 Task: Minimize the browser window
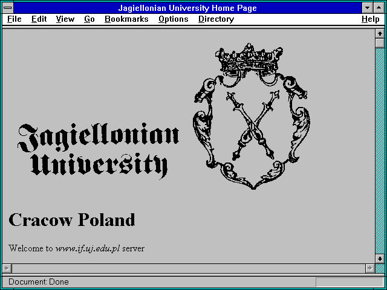coord(368,8)
